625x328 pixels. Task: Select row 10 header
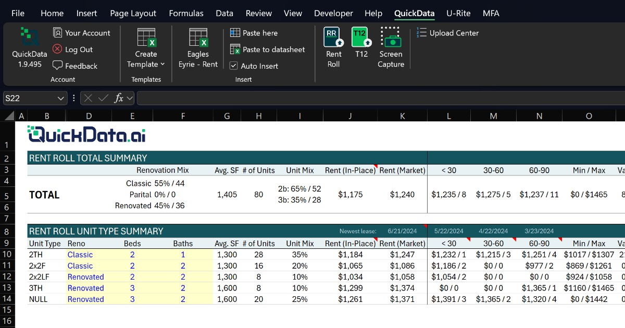pos(7,255)
